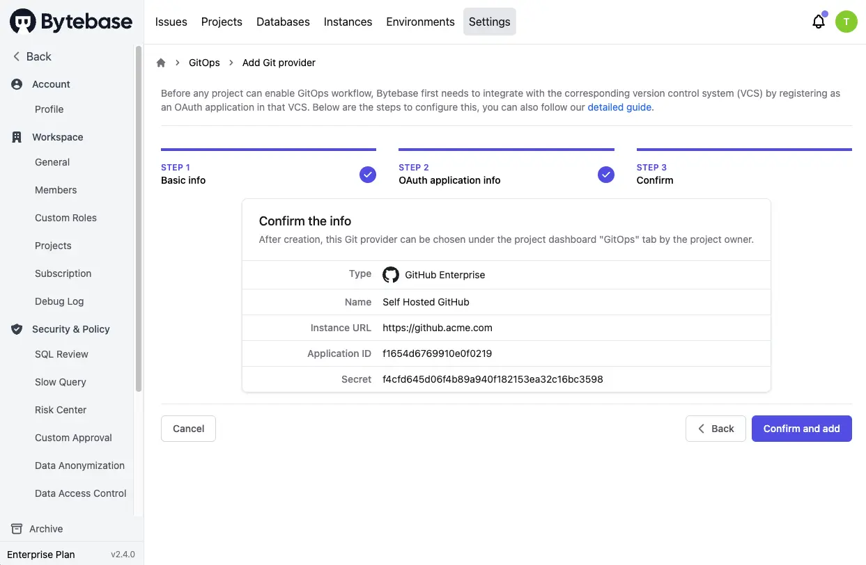
Task: Open the Issues tab
Action: point(171,22)
